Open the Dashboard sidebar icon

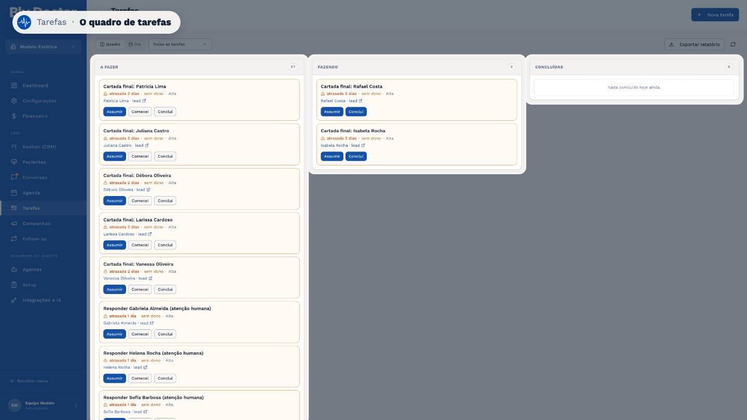point(14,86)
